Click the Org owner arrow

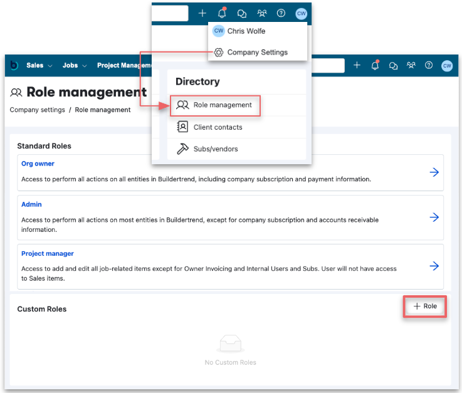click(434, 172)
